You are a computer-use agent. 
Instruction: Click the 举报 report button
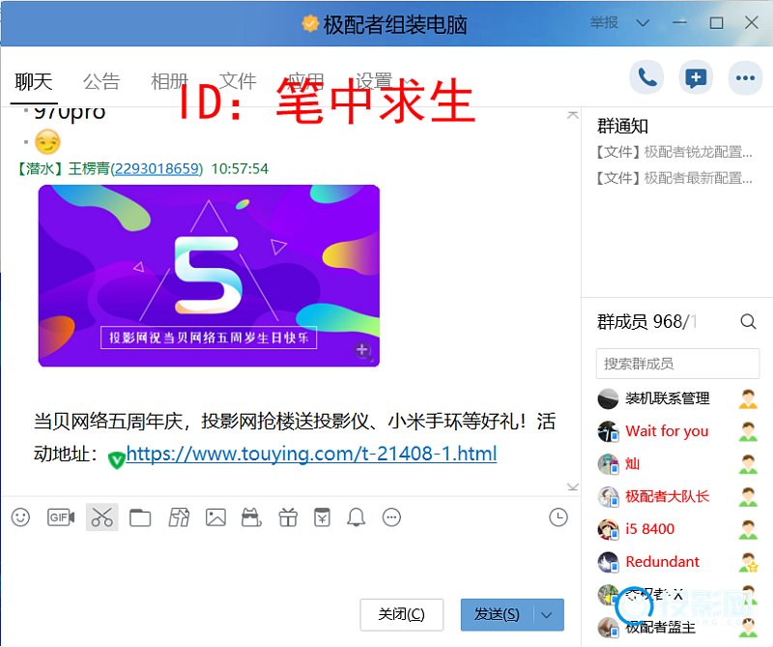[x=604, y=22]
